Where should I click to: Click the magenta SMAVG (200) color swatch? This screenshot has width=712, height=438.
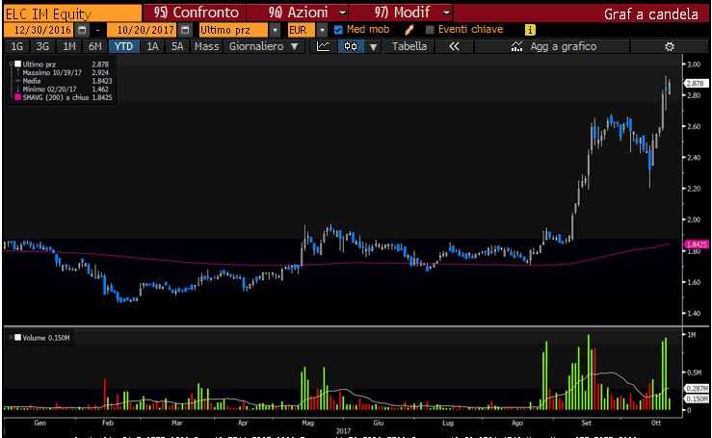[17, 97]
